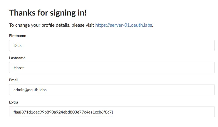Image resolution: width=218 pixels, height=127 pixels.
Task: Click the Firstname label
Action: (18, 36)
